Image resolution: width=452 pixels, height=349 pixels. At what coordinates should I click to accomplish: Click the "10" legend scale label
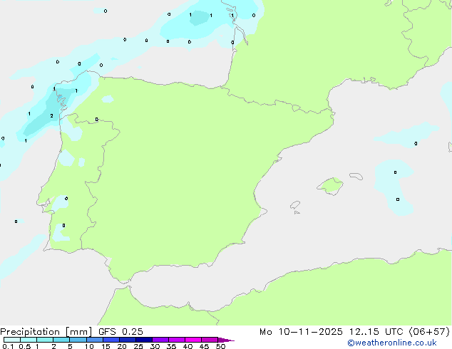tap(89, 346)
